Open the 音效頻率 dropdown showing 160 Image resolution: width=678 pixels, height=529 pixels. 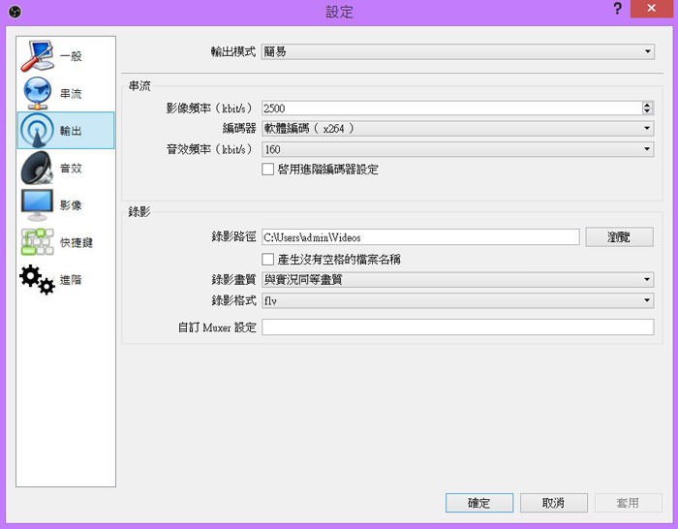[x=458, y=149]
